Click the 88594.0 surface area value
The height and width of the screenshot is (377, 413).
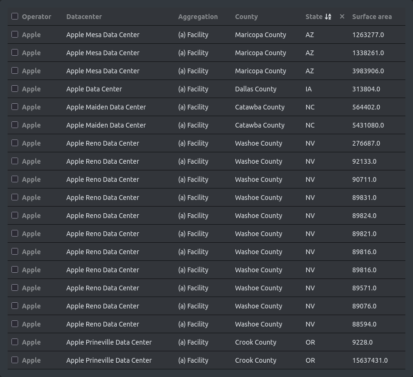coord(364,324)
